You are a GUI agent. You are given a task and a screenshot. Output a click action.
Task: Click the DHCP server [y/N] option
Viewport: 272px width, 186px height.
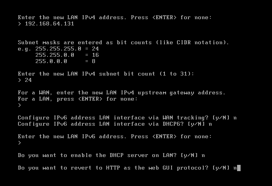coord(189,155)
